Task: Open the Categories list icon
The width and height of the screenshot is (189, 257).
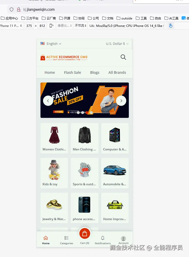Action: point(67,238)
